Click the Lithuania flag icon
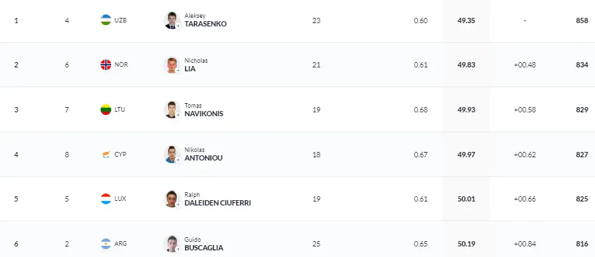This screenshot has width=595, height=257. pyautogui.click(x=106, y=110)
